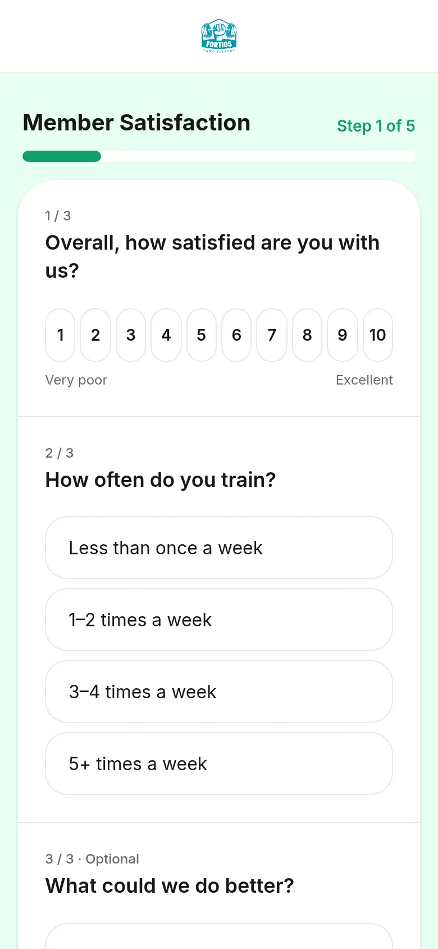Image resolution: width=438 pixels, height=949 pixels.
Task: Pick satisfaction score 4
Action: coord(166,335)
